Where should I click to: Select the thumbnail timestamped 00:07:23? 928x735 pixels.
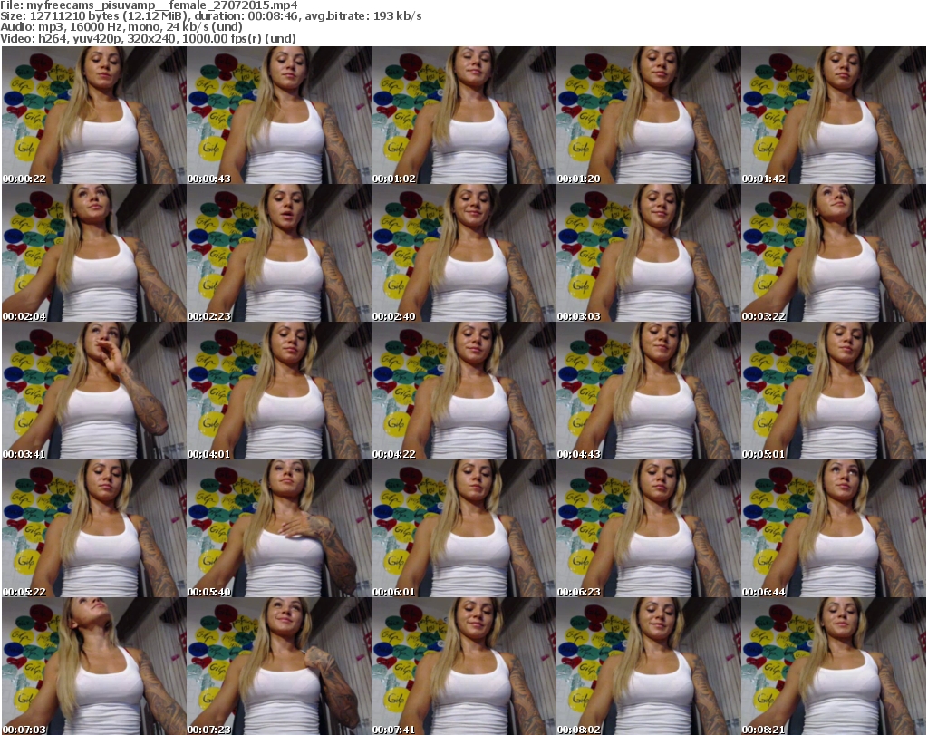[279, 666]
